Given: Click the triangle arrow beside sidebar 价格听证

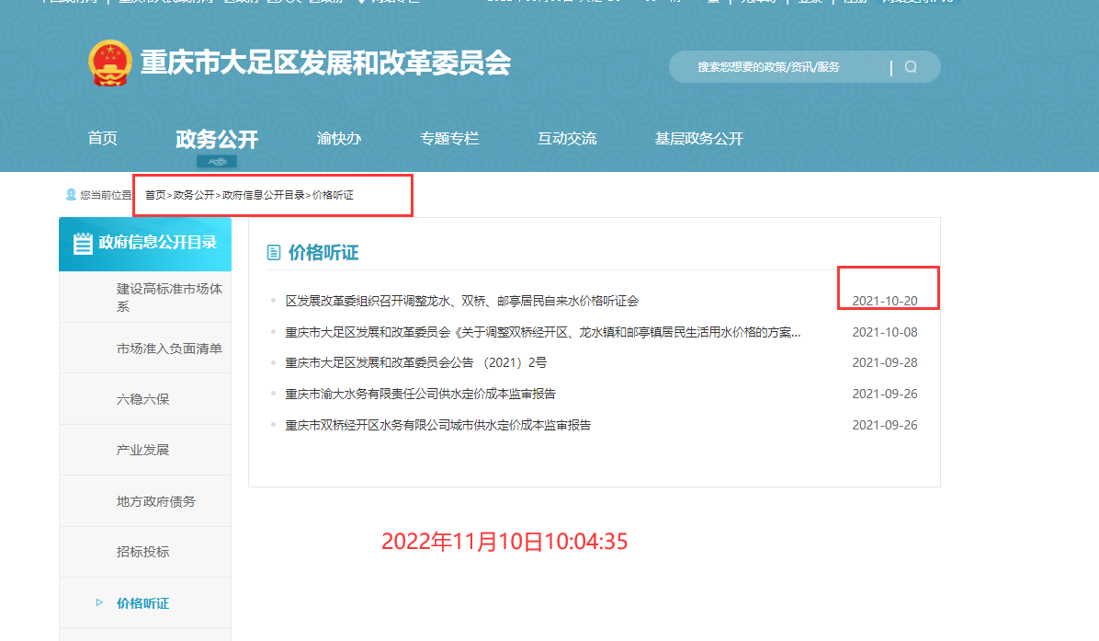Looking at the screenshot, I should pyautogui.click(x=99, y=602).
